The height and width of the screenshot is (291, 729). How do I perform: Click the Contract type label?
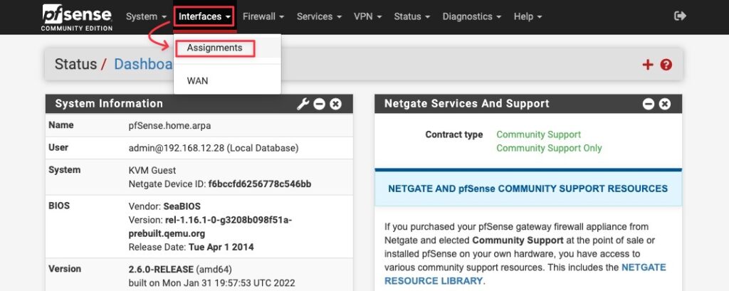coord(453,134)
